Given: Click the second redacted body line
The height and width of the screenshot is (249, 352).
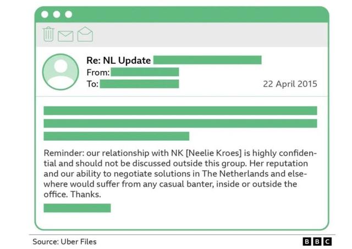Looking at the screenshot, I should click(180, 123).
